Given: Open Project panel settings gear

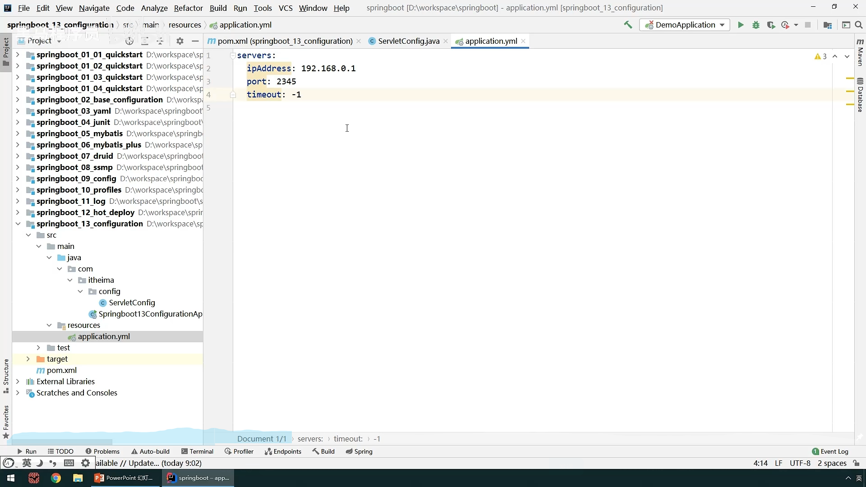Looking at the screenshot, I should pyautogui.click(x=180, y=41).
